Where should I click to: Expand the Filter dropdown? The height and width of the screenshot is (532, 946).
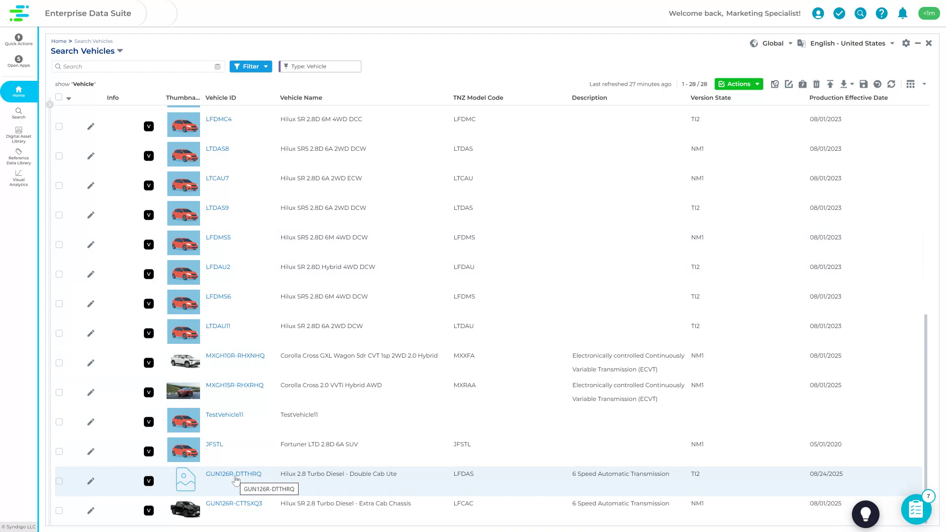coord(251,66)
